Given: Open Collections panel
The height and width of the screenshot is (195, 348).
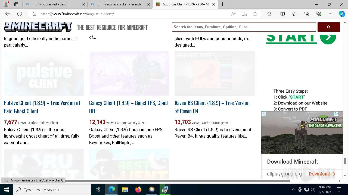Looking at the screenshot, I should (307, 14).
